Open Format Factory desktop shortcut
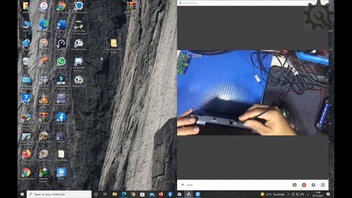 pos(79,43)
